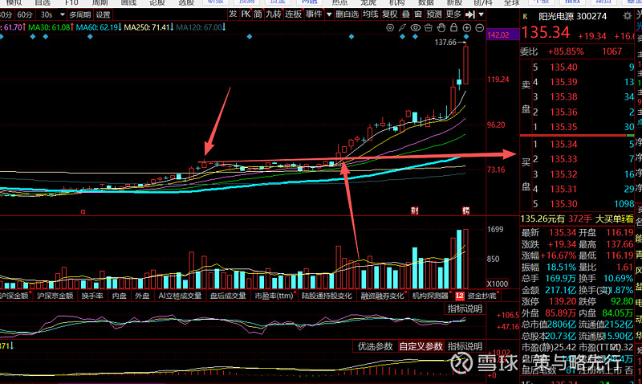Click the 事件 events toolbar button
The width and height of the screenshot is (642, 384).
[314, 14]
